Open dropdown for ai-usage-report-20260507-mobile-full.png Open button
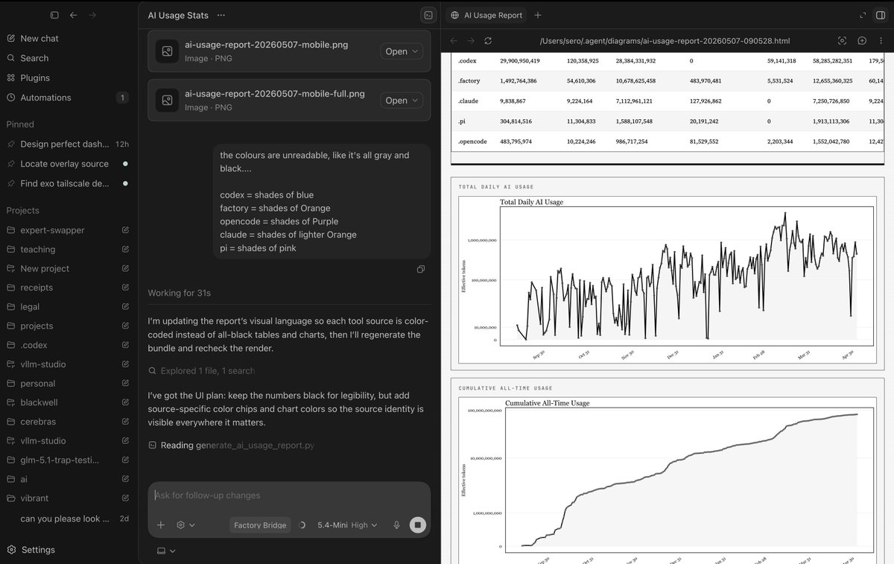 point(414,101)
